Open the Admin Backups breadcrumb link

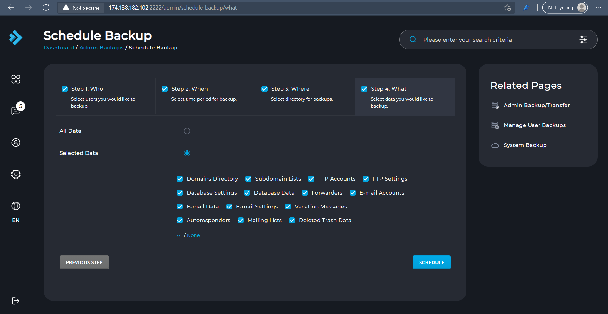102,48
